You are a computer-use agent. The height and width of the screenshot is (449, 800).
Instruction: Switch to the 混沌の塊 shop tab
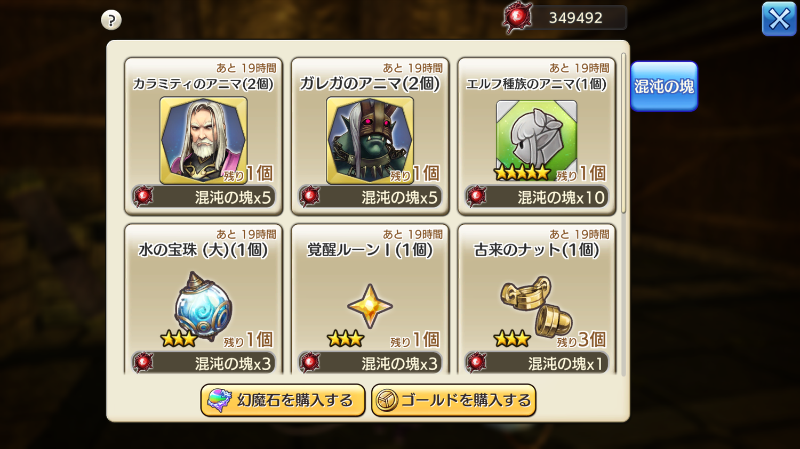(x=664, y=86)
